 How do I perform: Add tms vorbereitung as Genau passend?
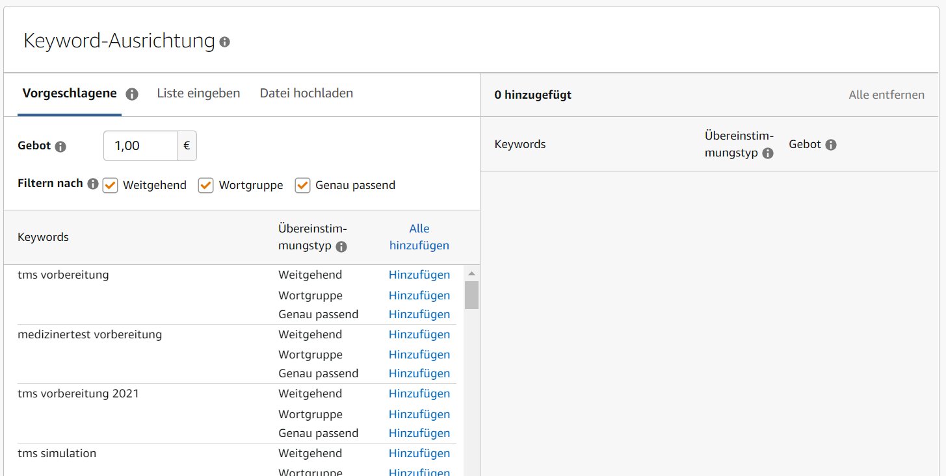click(x=419, y=314)
